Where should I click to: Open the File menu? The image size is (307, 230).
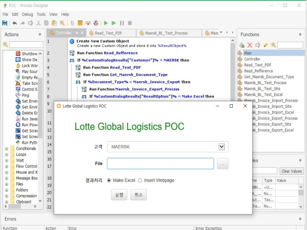coord(5,14)
